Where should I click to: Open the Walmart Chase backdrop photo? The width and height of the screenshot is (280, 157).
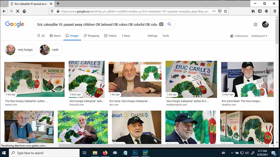[x=136, y=127]
